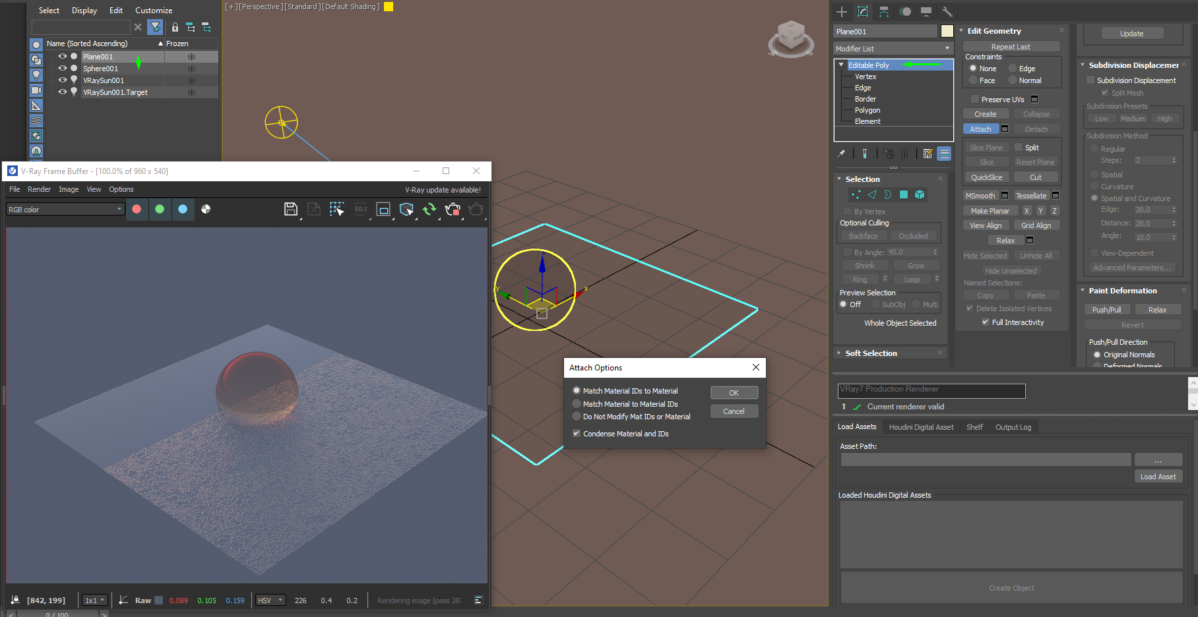The height and width of the screenshot is (617, 1198).
Task: Select Match Material to Material IDs option
Action: 577,404
